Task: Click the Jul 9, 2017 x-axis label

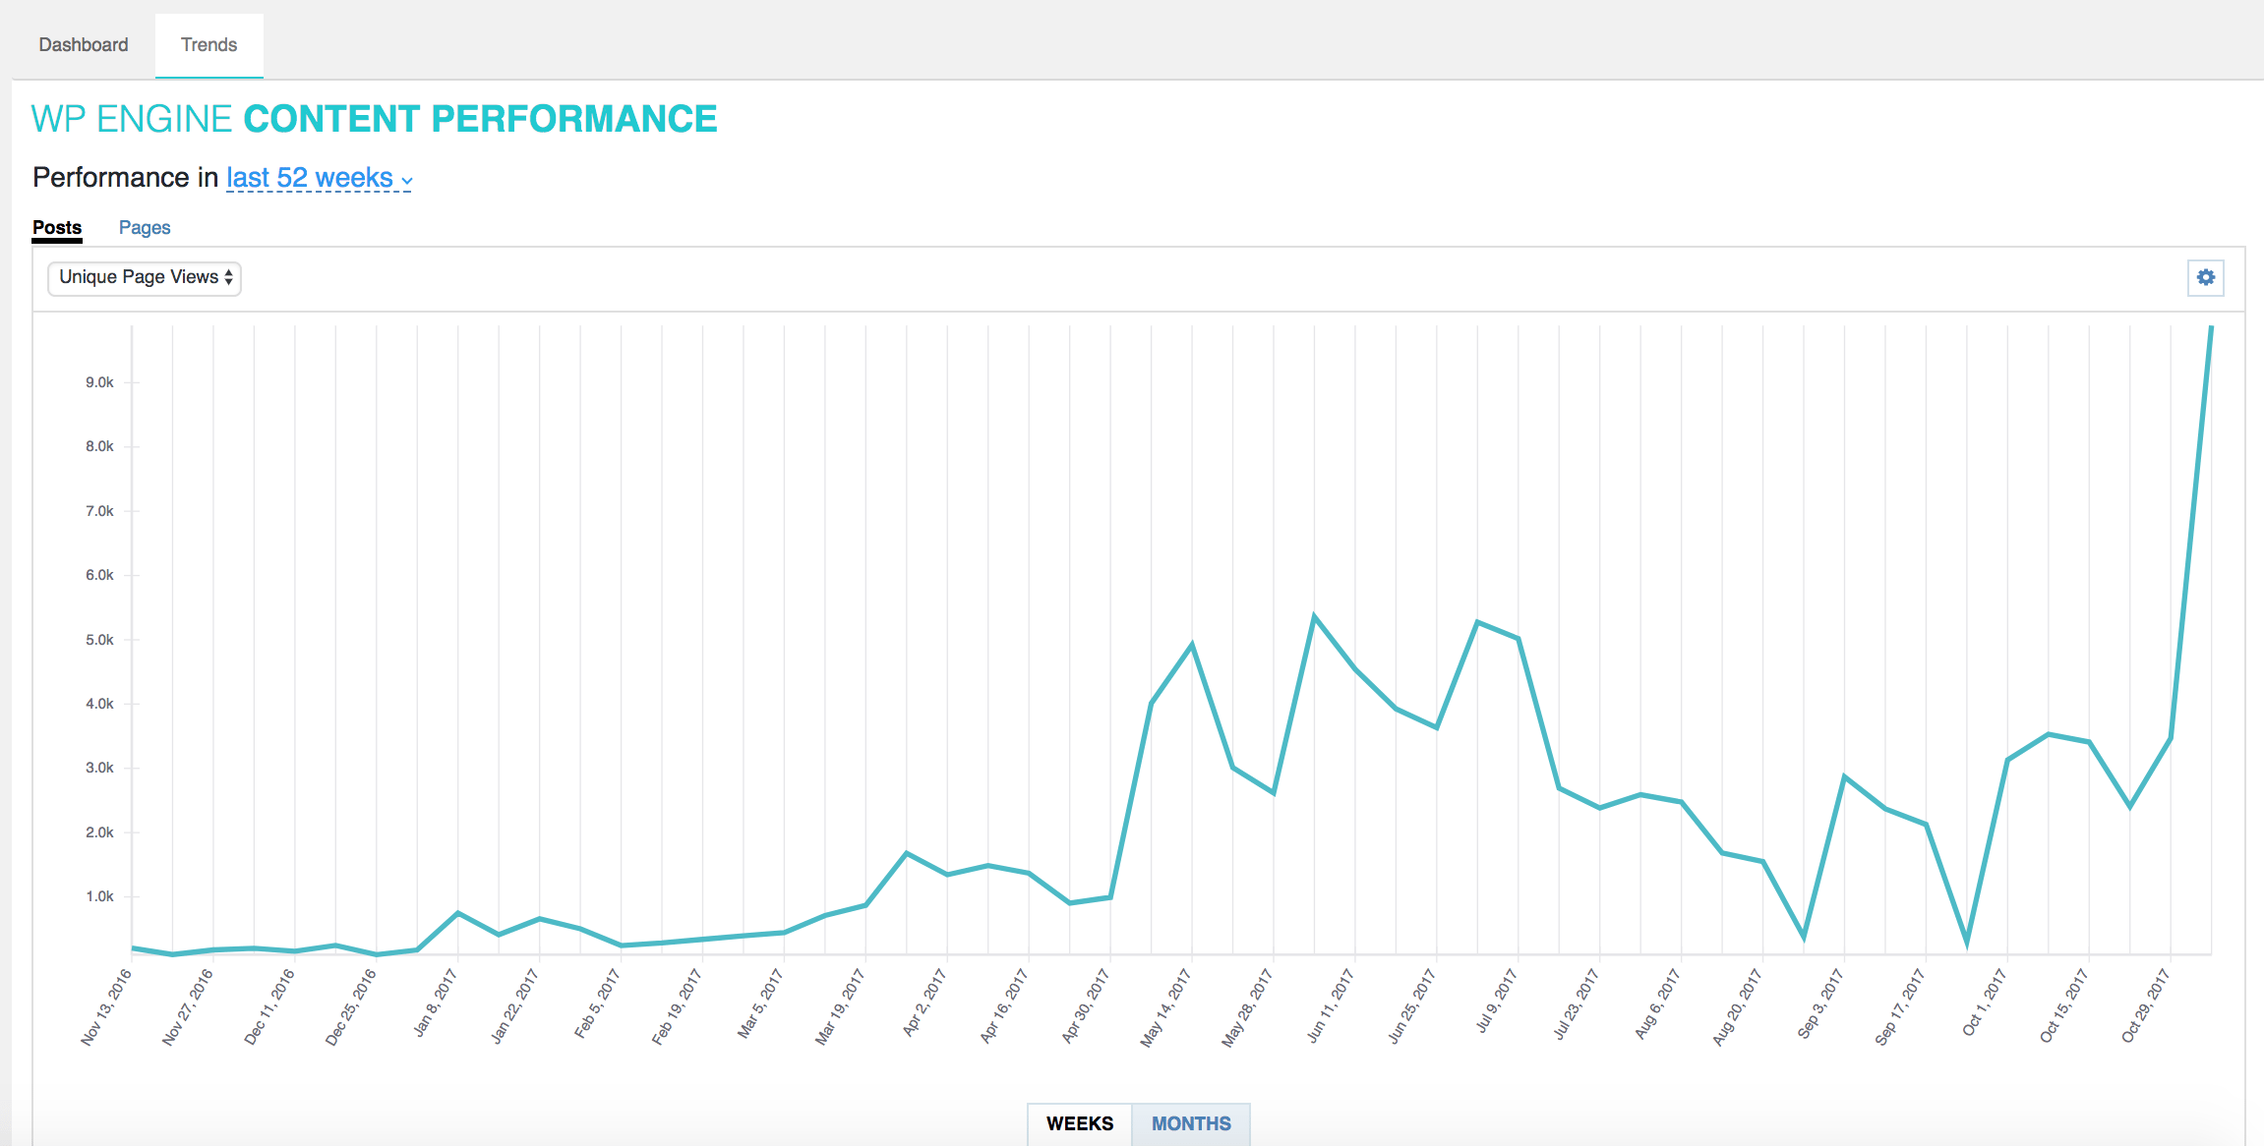Action: [1496, 1001]
